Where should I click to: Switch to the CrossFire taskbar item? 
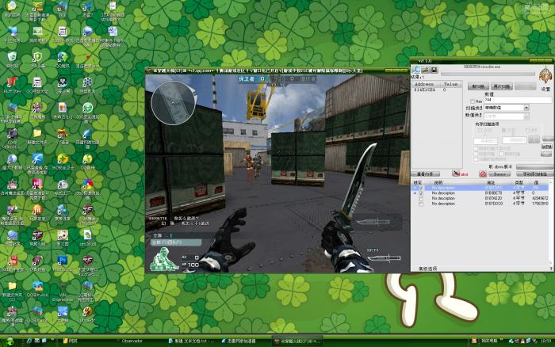click(297, 341)
